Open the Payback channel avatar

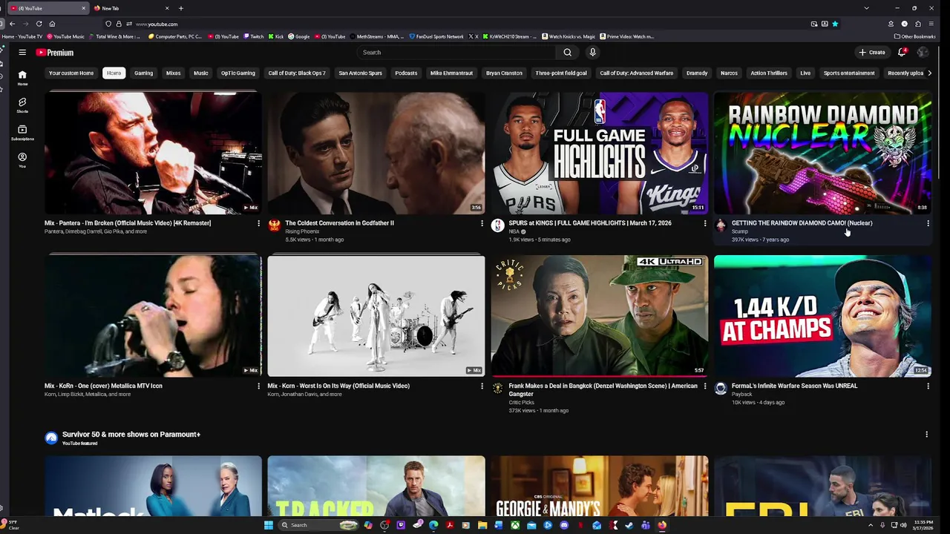[x=721, y=388]
